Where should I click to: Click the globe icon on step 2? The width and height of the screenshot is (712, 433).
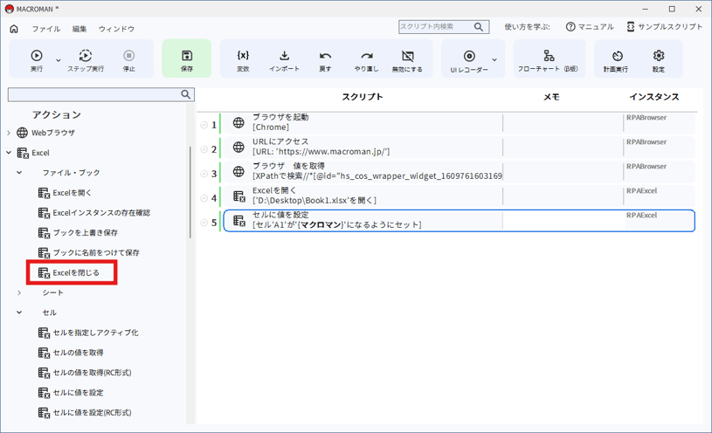(x=238, y=147)
